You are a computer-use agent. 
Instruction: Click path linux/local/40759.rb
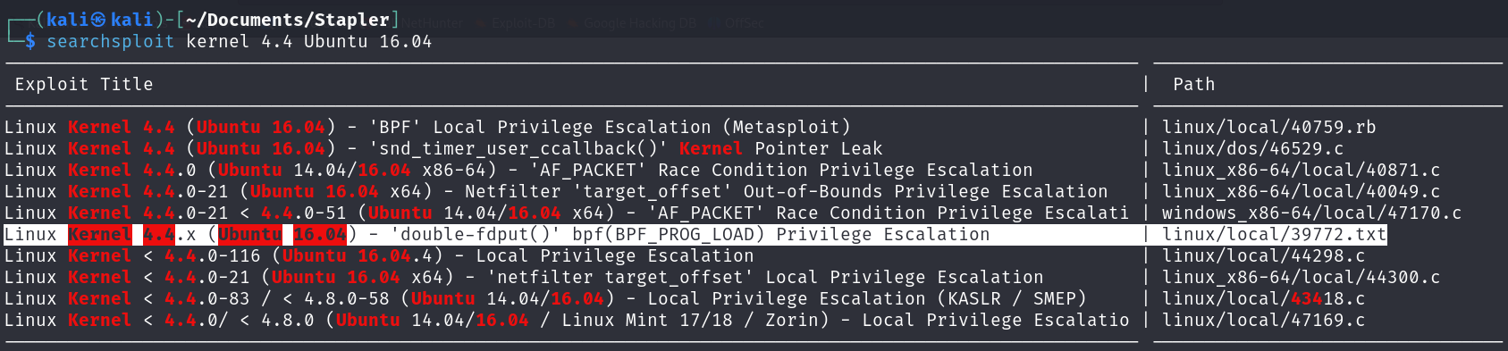[1269, 127]
